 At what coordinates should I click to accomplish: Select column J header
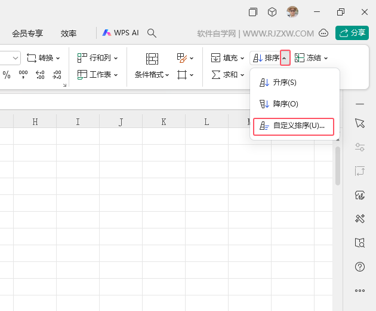click(x=121, y=121)
